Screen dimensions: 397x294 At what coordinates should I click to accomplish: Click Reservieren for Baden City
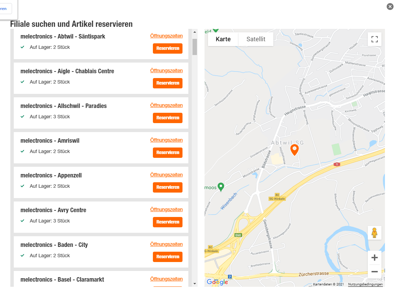pyautogui.click(x=168, y=257)
